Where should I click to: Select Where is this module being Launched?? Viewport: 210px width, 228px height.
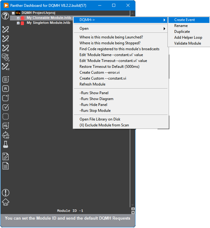click(121, 37)
